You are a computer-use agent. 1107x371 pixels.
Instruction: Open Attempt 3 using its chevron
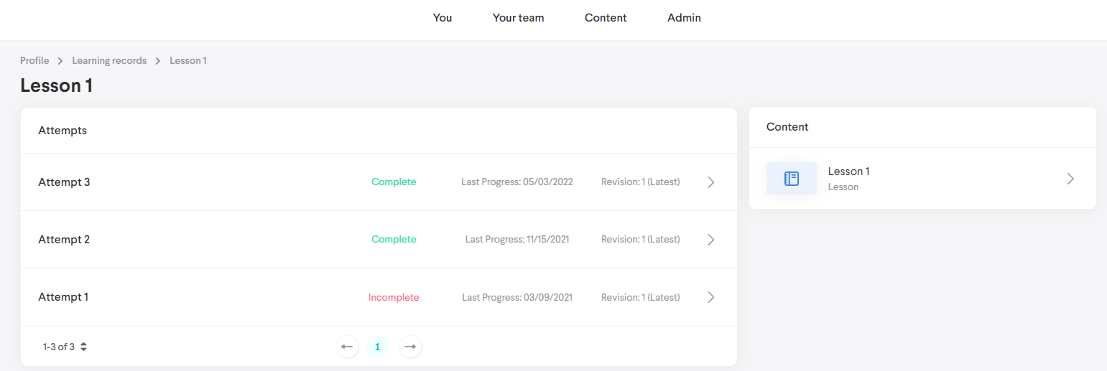tap(710, 182)
